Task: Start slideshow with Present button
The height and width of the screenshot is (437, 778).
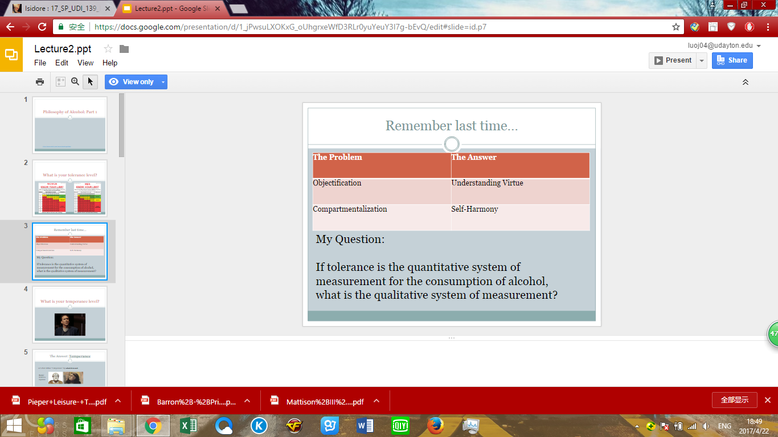Action: coord(673,60)
